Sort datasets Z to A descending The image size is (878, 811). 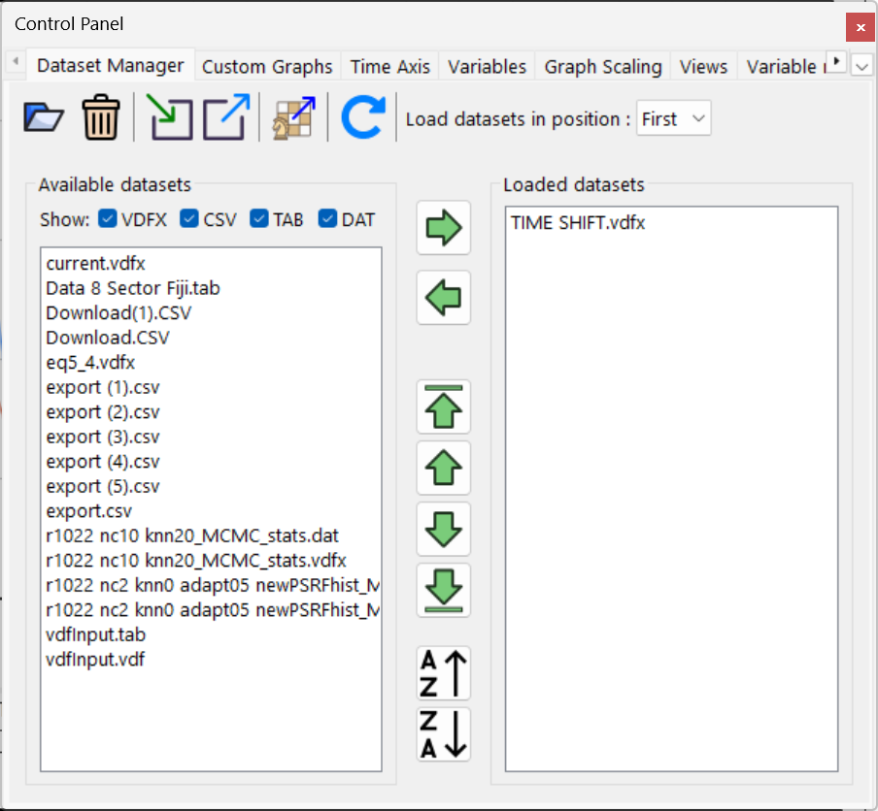pos(443,734)
